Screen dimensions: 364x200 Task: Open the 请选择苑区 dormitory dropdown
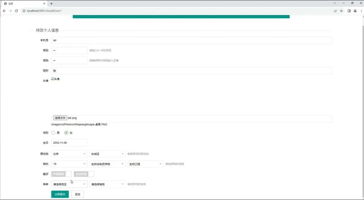tap(69, 184)
